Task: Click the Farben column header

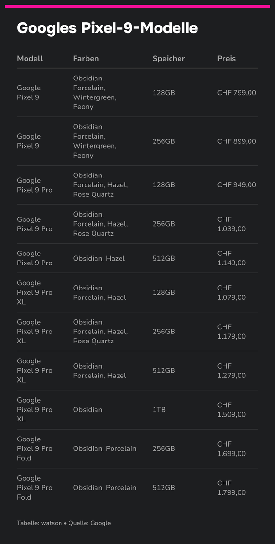Action: point(86,59)
